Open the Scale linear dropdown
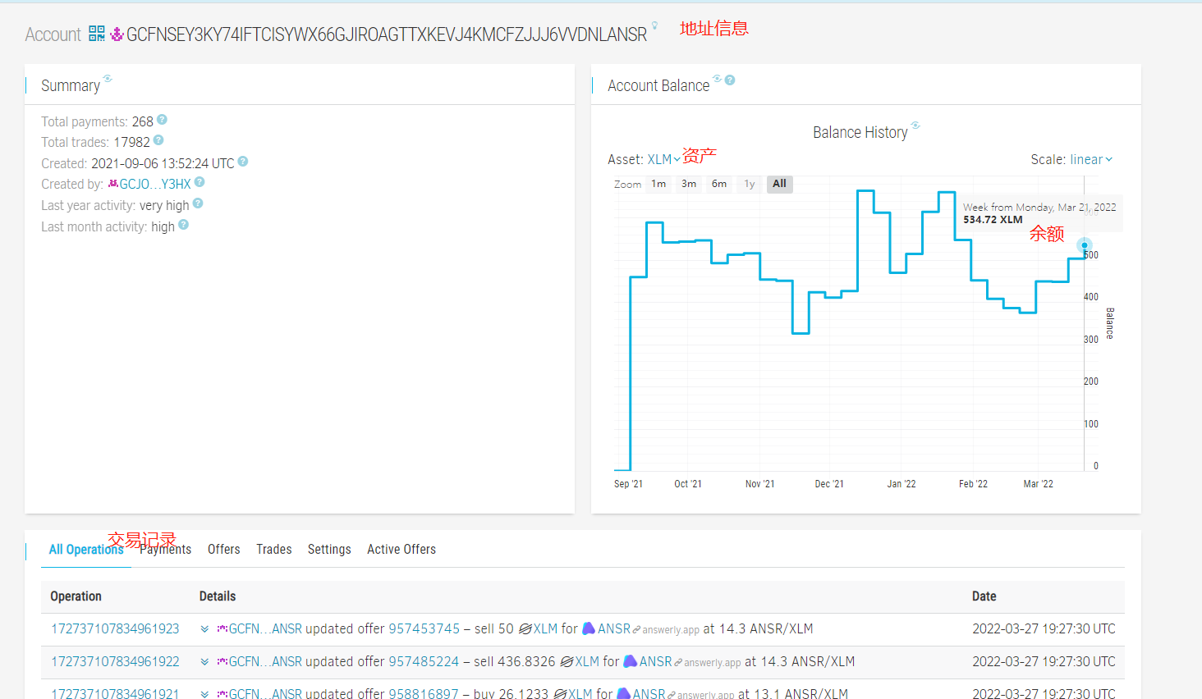 (x=1071, y=160)
